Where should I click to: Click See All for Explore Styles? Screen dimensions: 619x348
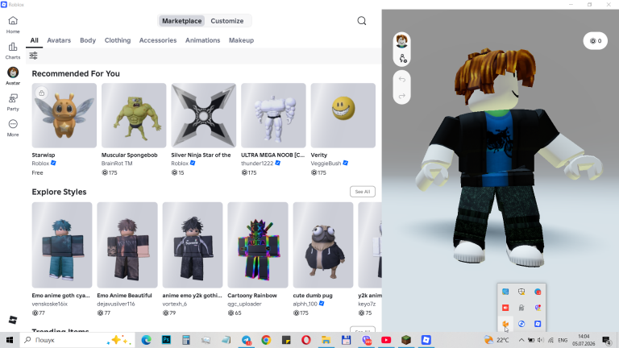pyautogui.click(x=363, y=192)
